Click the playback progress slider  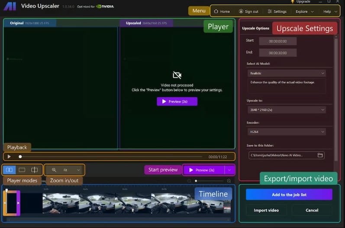coord(110,156)
